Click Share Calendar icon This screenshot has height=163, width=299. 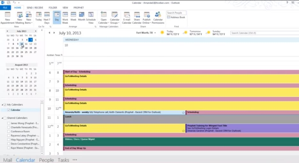137,18
